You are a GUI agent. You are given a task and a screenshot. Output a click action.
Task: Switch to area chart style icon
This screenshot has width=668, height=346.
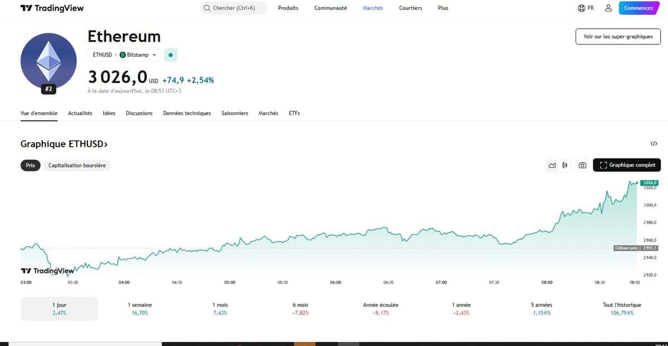(552, 165)
